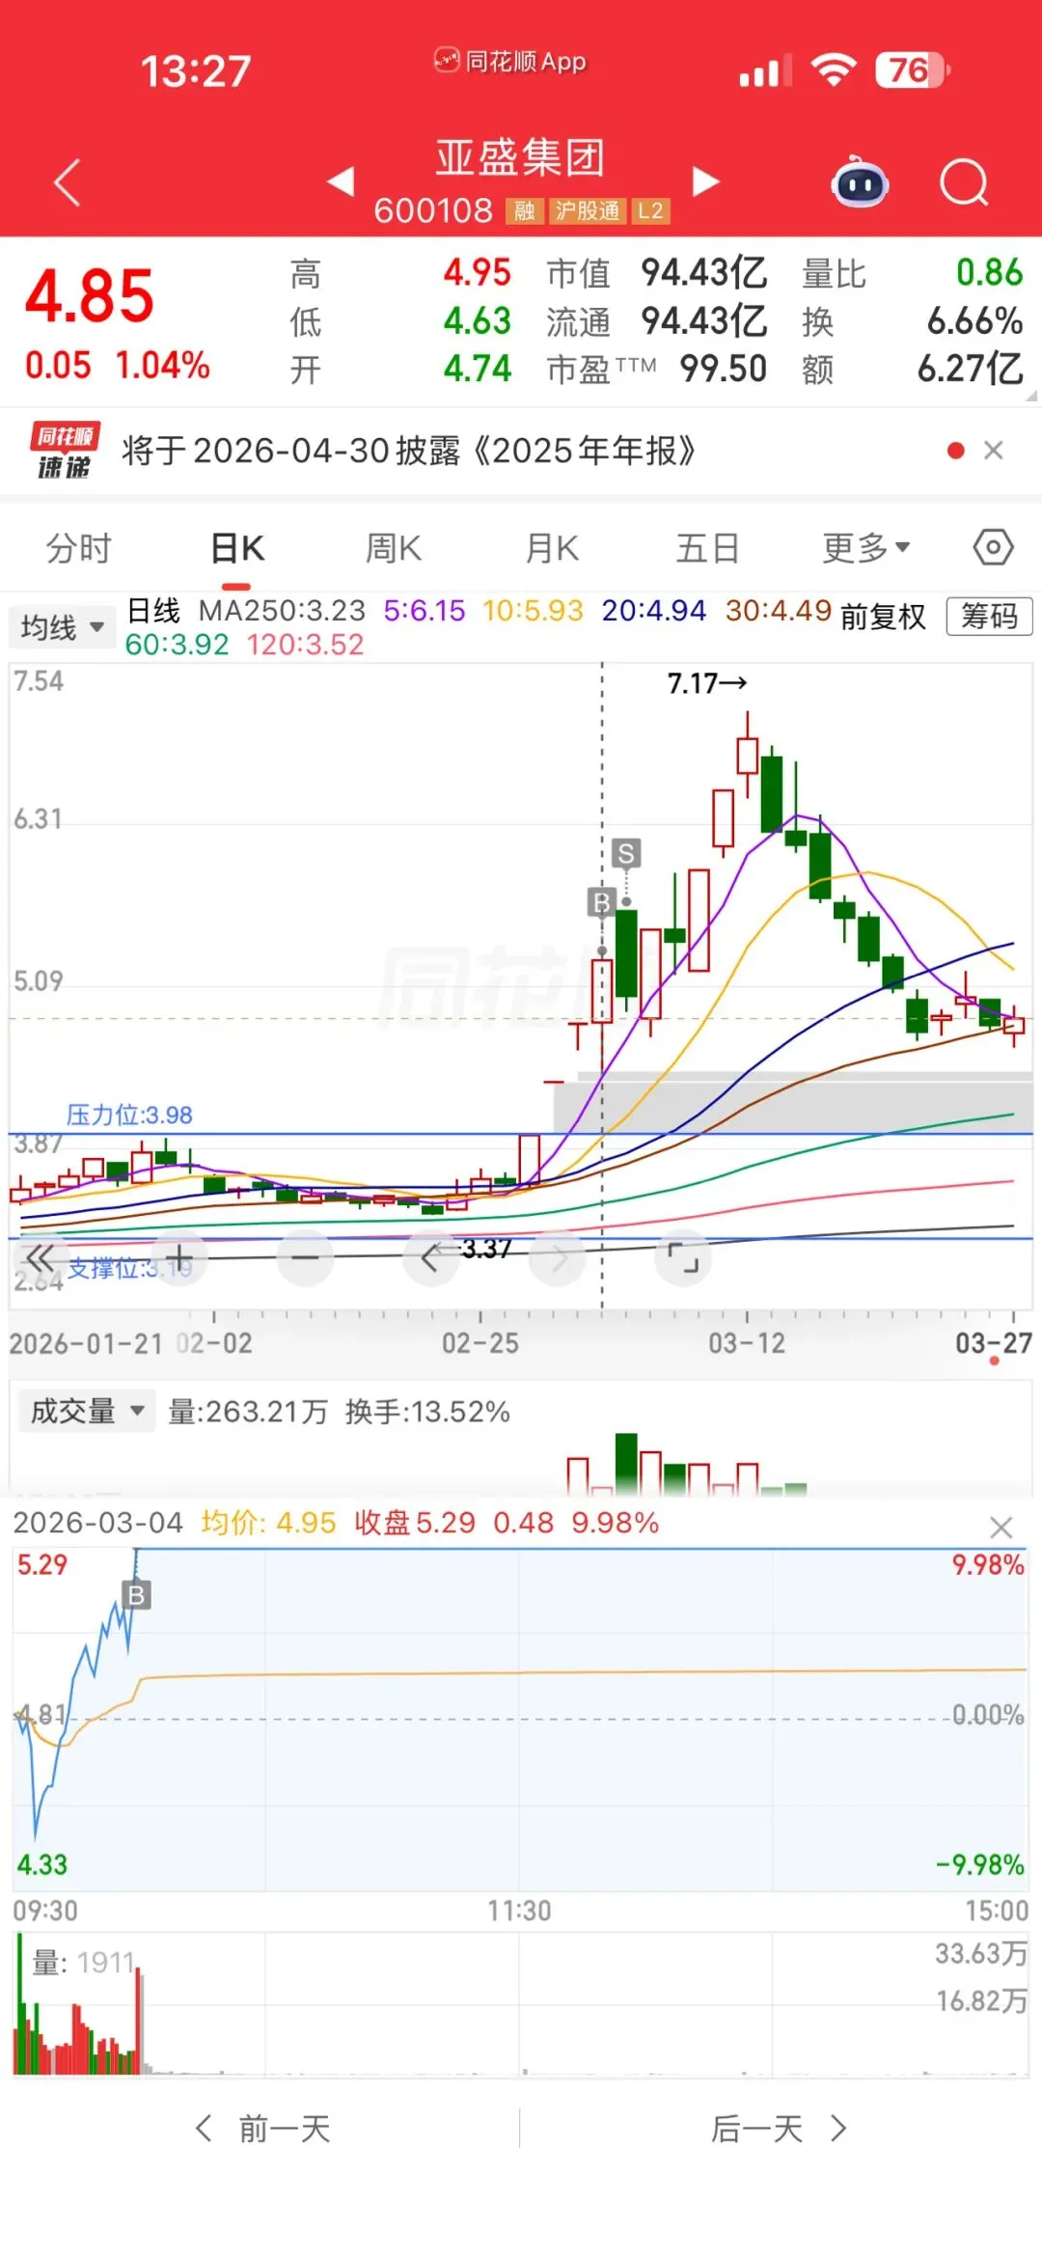Select the 日K tab

[x=237, y=548]
